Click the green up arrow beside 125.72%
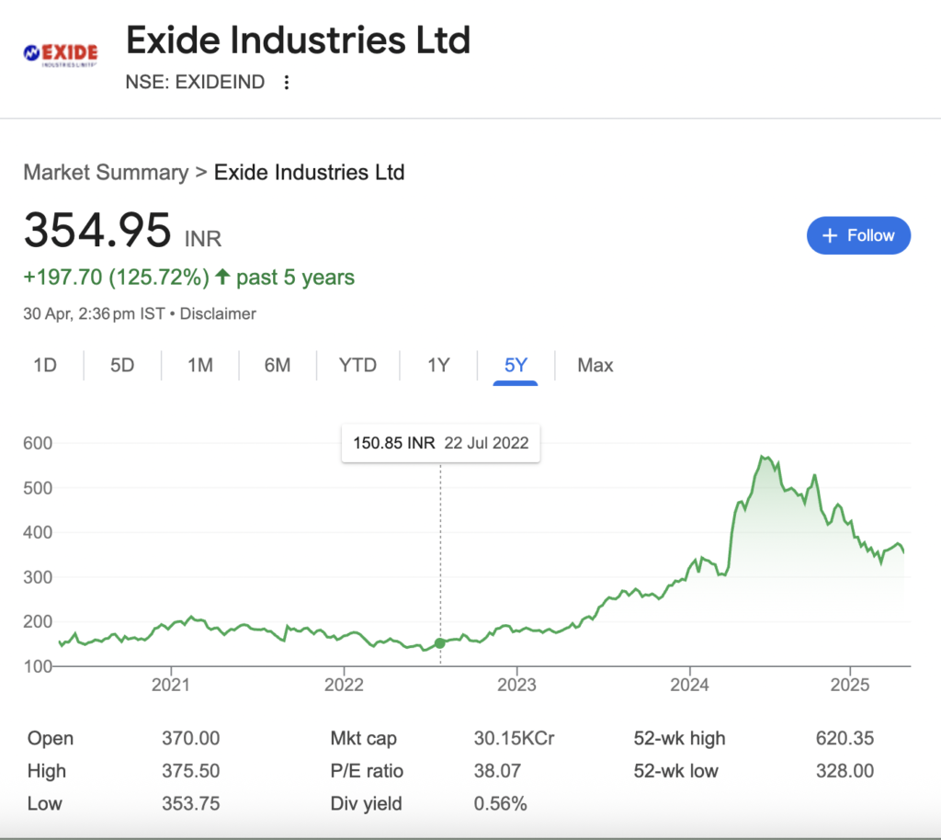This screenshot has height=840, width=941. pyautogui.click(x=222, y=277)
